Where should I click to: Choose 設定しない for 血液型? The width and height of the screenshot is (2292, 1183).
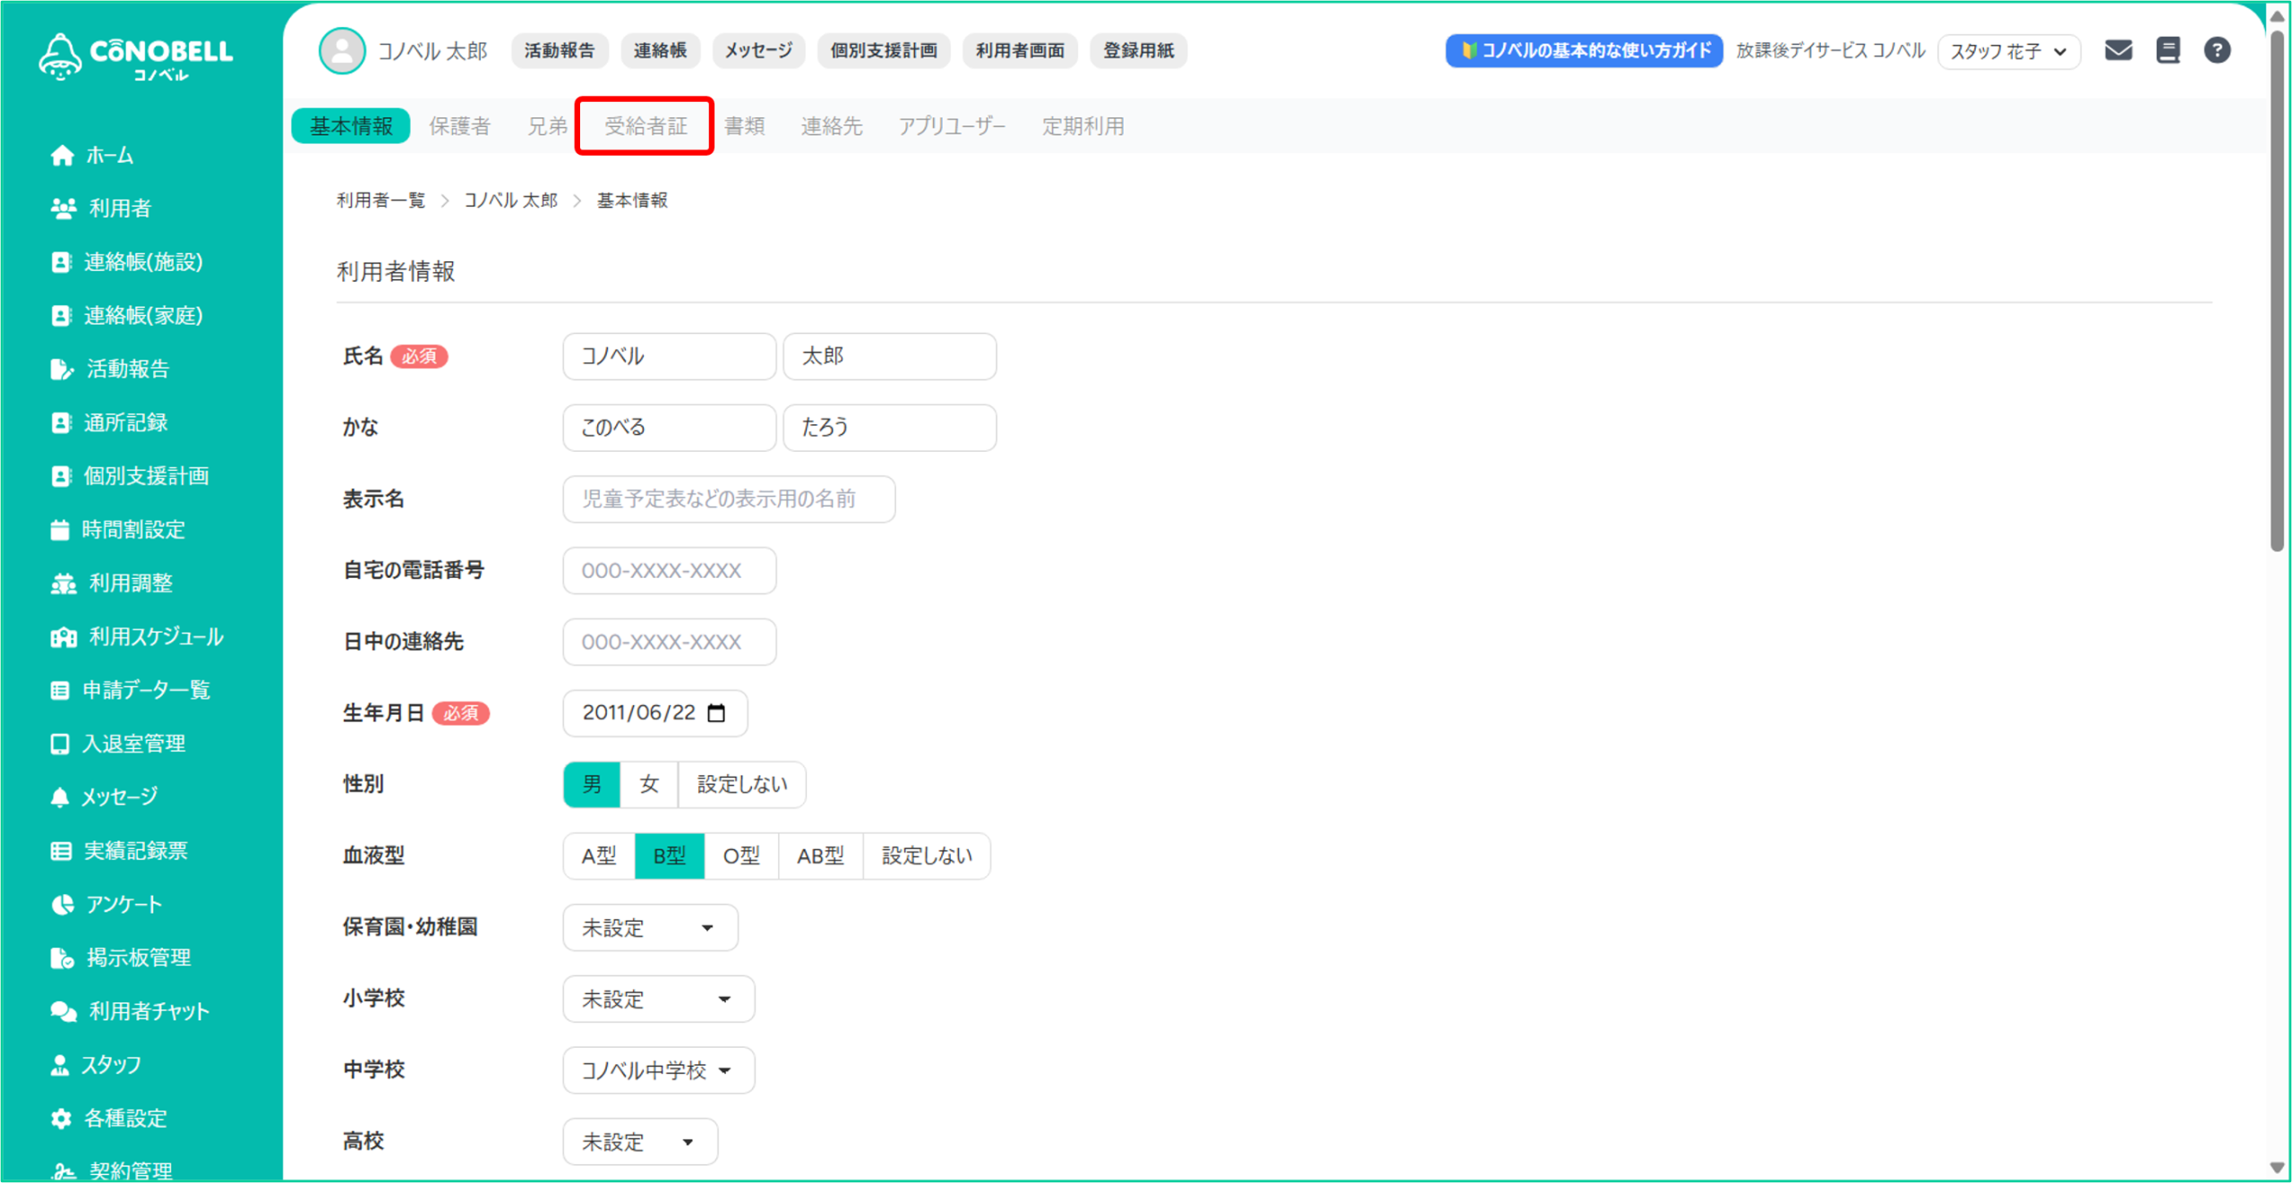tap(926, 856)
